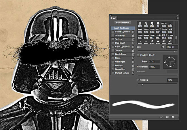Screen dimensions: 187x130
Task: Pick brush stroke preset 2343
Action: tap(164, 37)
